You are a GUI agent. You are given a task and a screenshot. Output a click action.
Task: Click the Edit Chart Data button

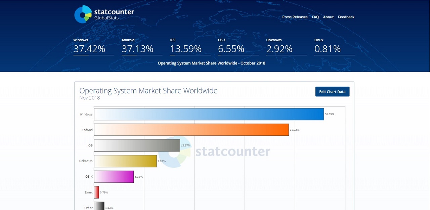pyautogui.click(x=332, y=92)
